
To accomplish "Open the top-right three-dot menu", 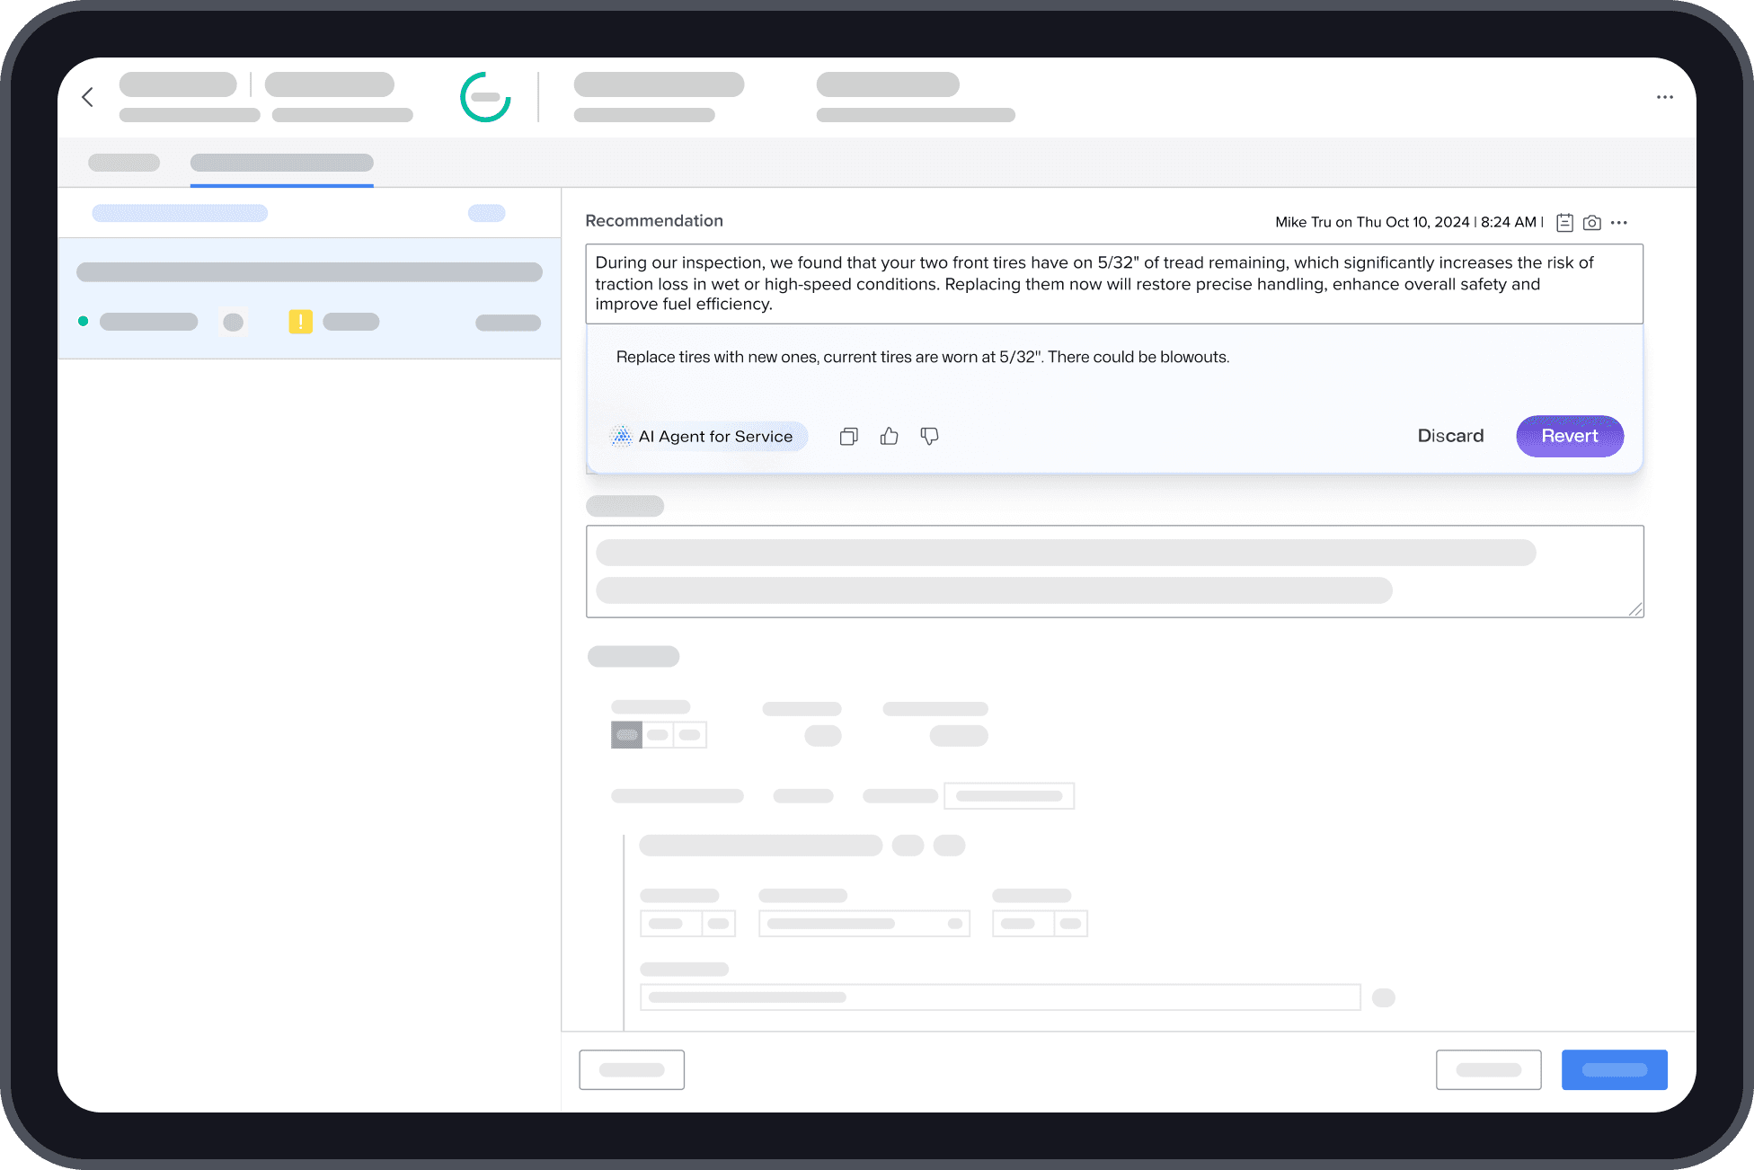I will [x=1664, y=97].
